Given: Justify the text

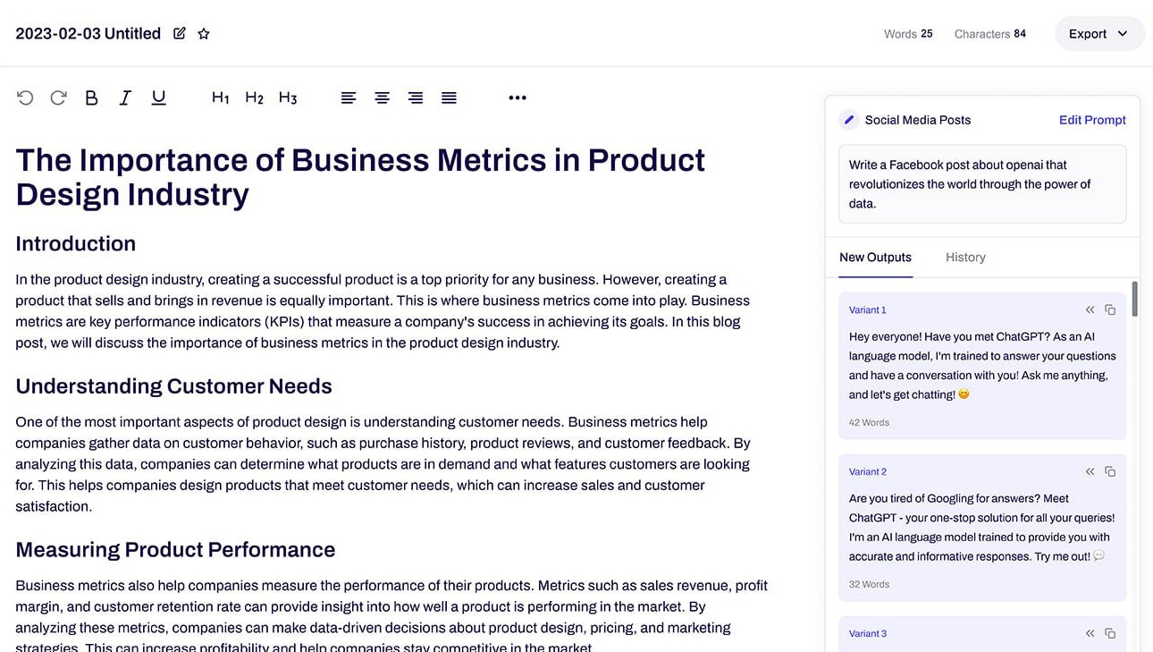Looking at the screenshot, I should tap(449, 97).
